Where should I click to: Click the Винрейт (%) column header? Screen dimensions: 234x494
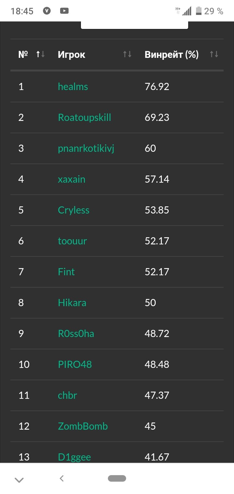171,55
